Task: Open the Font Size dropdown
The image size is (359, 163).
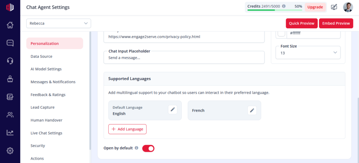Action: tap(308, 53)
